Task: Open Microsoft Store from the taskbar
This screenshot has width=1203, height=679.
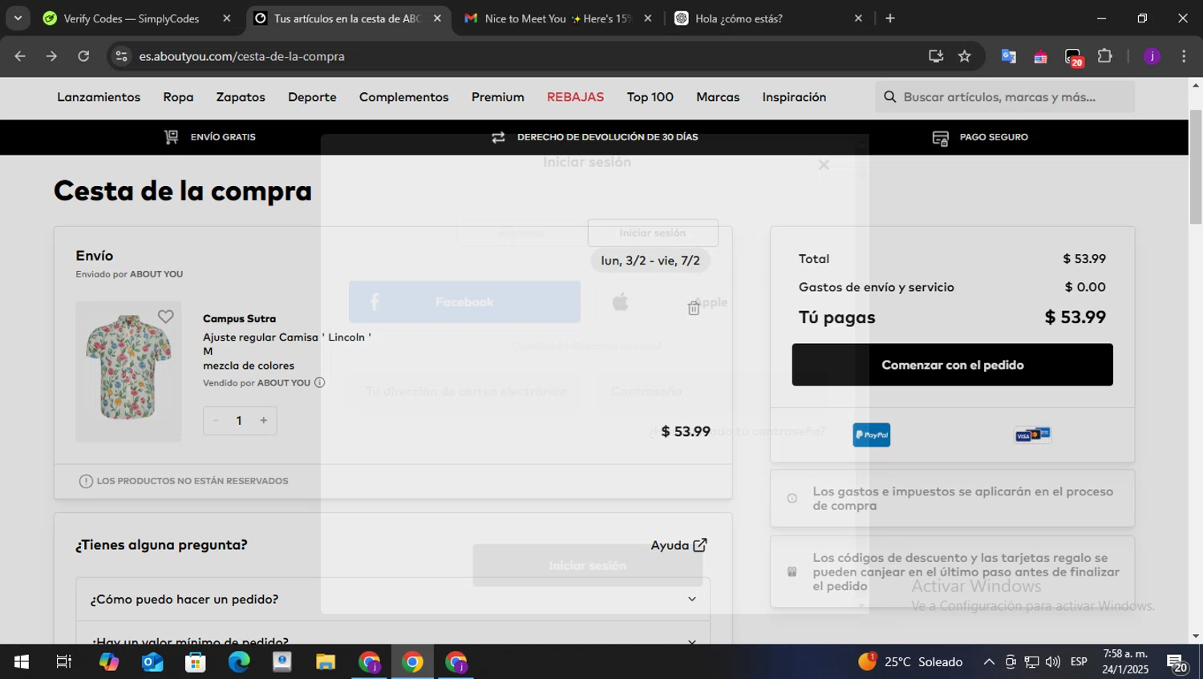Action: (x=195, y=662)
